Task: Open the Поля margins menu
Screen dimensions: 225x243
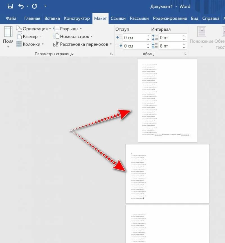Action: point(8,37)
